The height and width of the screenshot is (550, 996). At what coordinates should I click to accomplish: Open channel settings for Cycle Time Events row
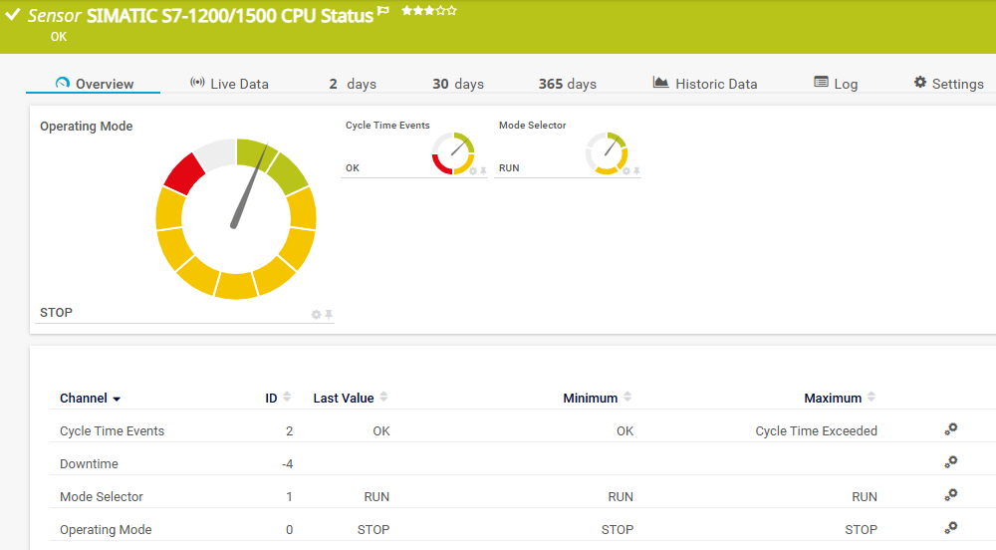point(951,429)
